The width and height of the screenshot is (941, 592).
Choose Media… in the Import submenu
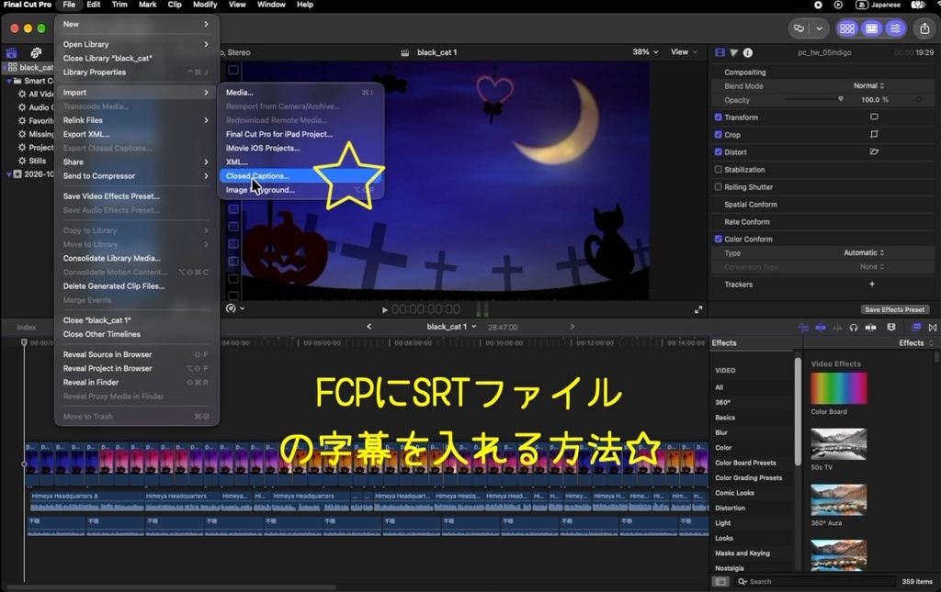click(300, 93)
